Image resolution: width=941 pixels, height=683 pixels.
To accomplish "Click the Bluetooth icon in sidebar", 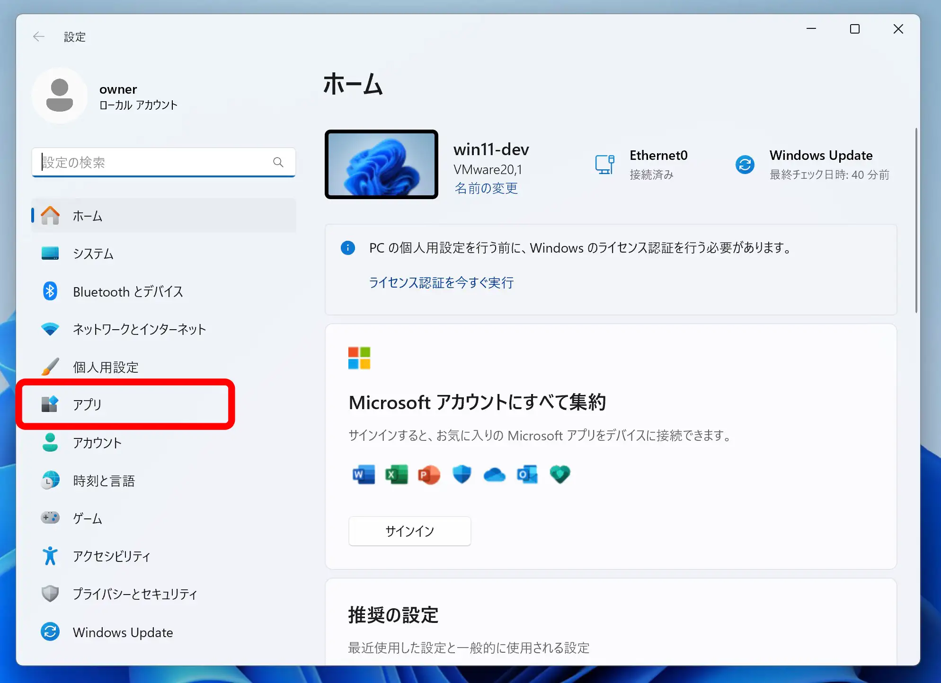I will click(50, 291).
